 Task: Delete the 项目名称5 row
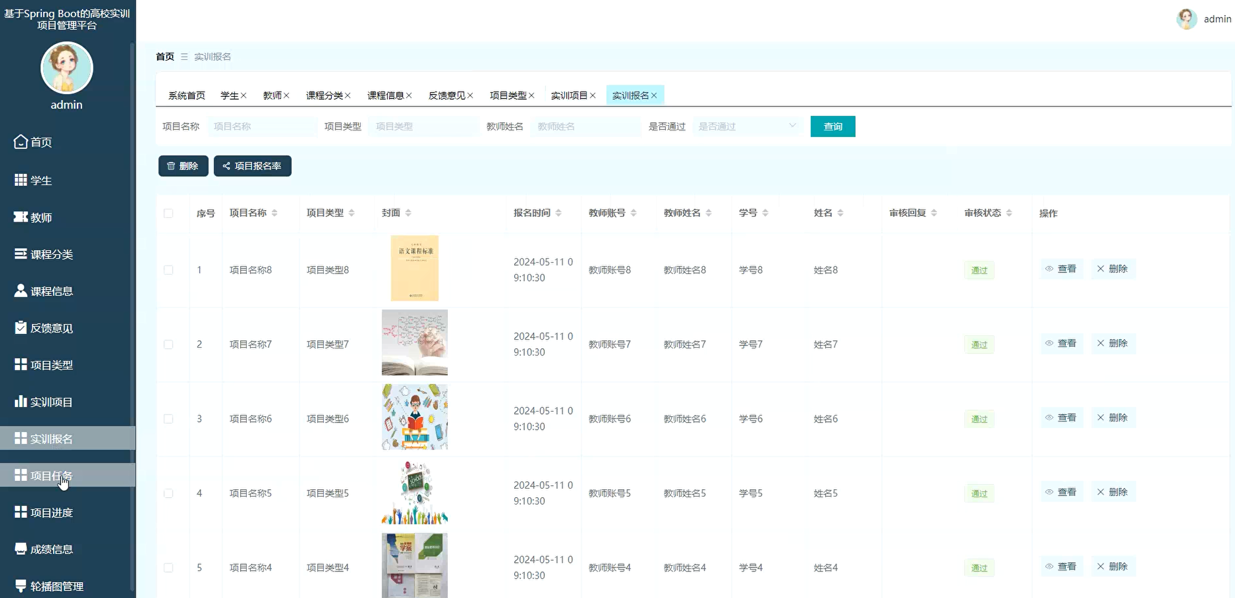tap(1113, 492)
